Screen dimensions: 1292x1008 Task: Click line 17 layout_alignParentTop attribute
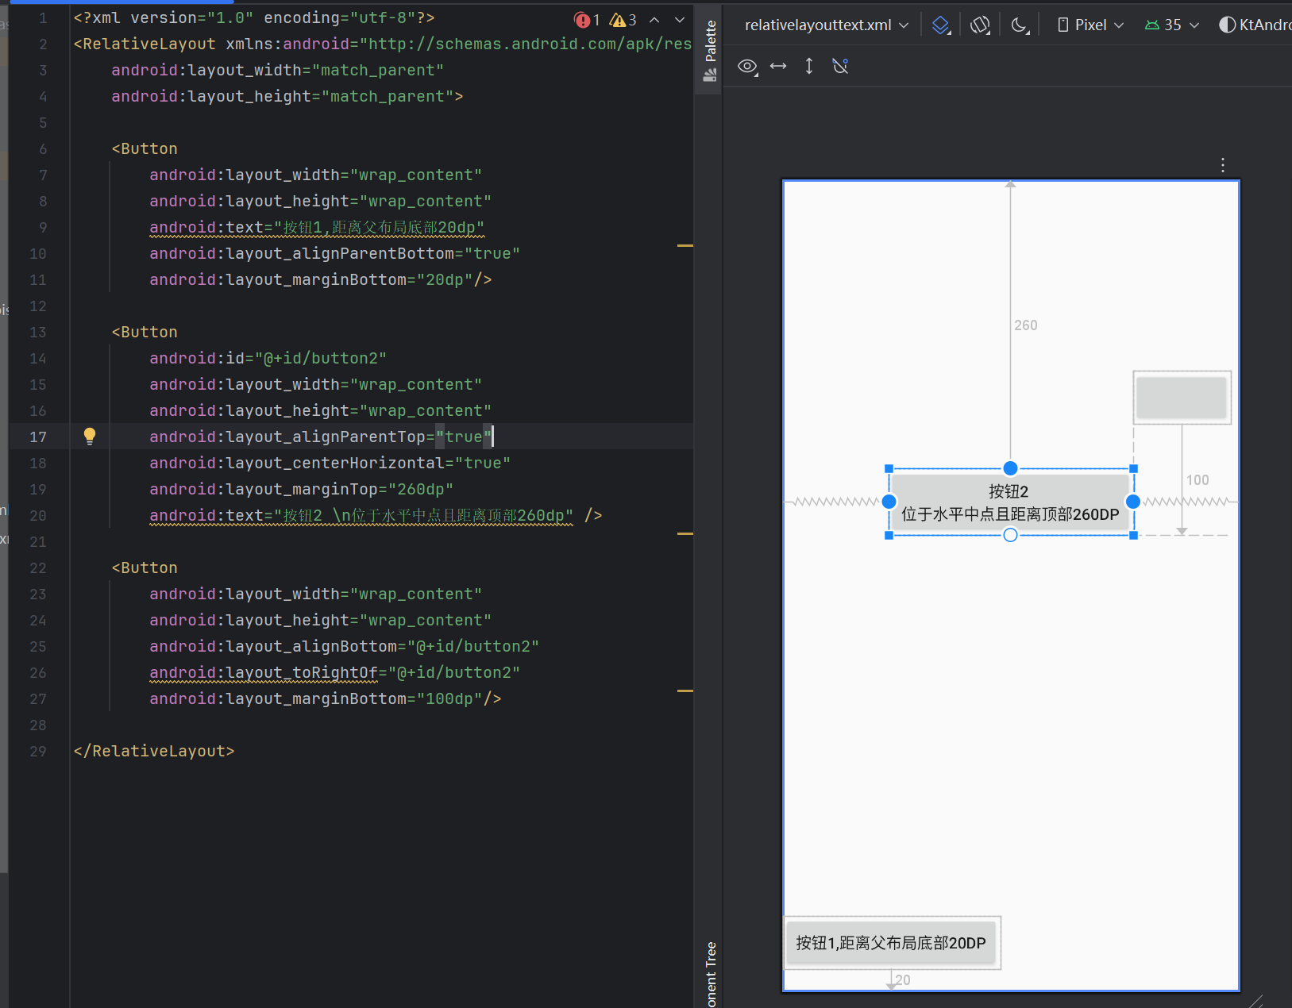coord(321,437)
